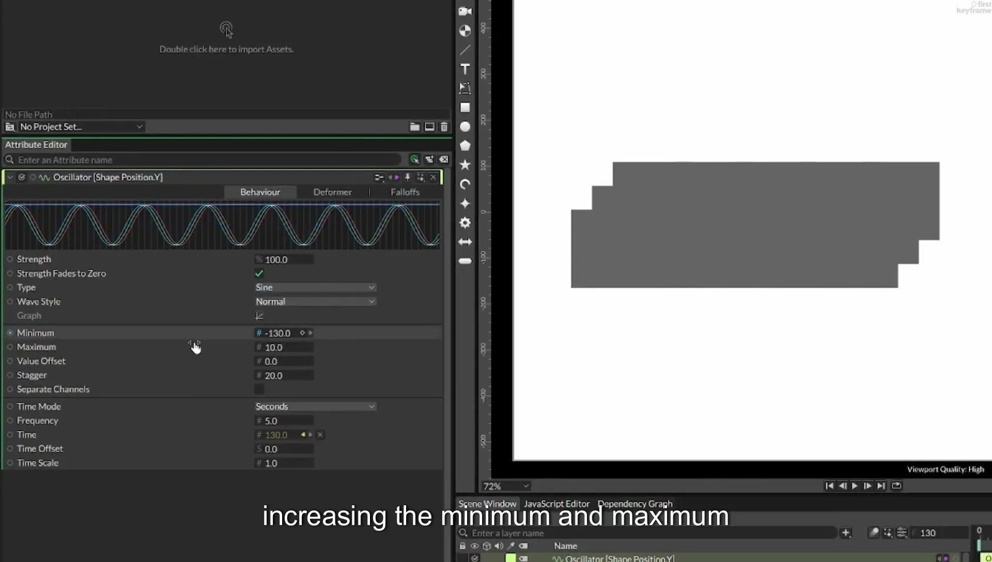Image resolution: width=992 pixels, height=562 pixels.
Task: Switch to the Deformer tab
Action: click(x=332, y=192)
